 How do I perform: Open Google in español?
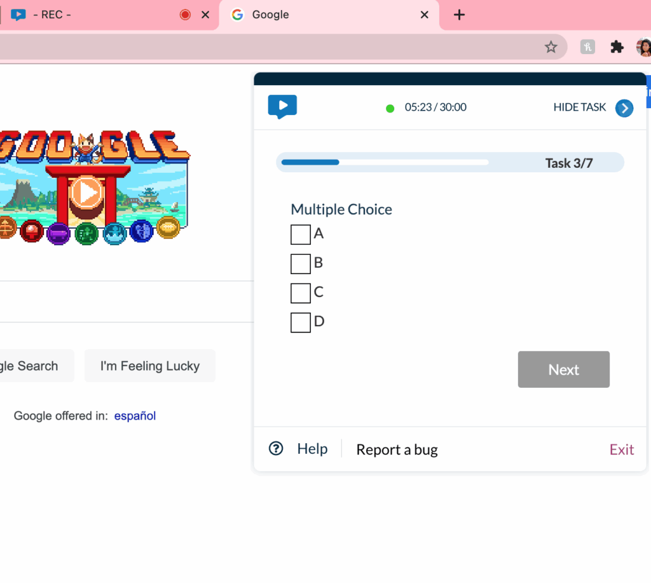[135, 416]
